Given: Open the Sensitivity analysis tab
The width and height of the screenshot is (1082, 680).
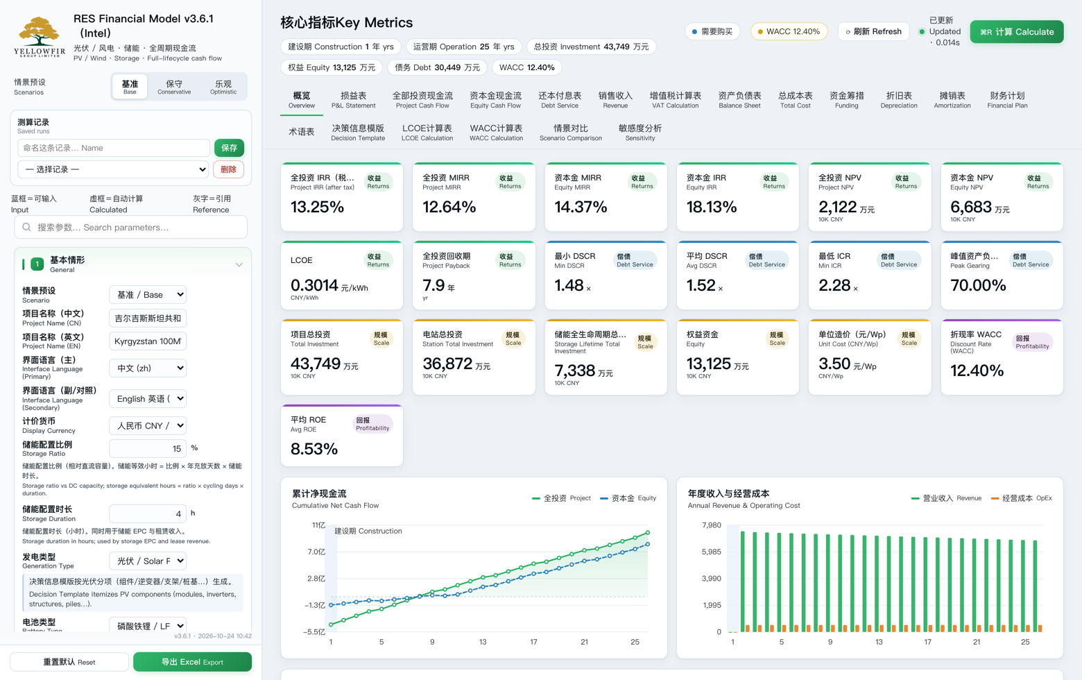Looking at the screenshot, I should tap(639, 133).
